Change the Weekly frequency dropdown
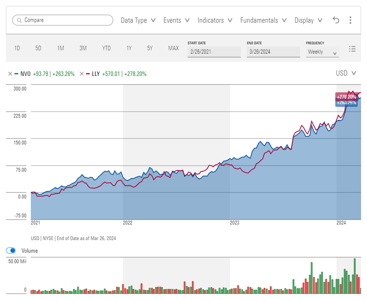This screenshot has width=367, height=300. pos(322,52)
